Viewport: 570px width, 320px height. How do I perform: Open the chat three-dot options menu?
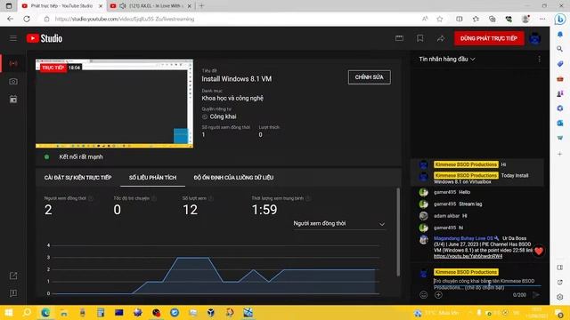pyautogui.click(x=539, y=59)
